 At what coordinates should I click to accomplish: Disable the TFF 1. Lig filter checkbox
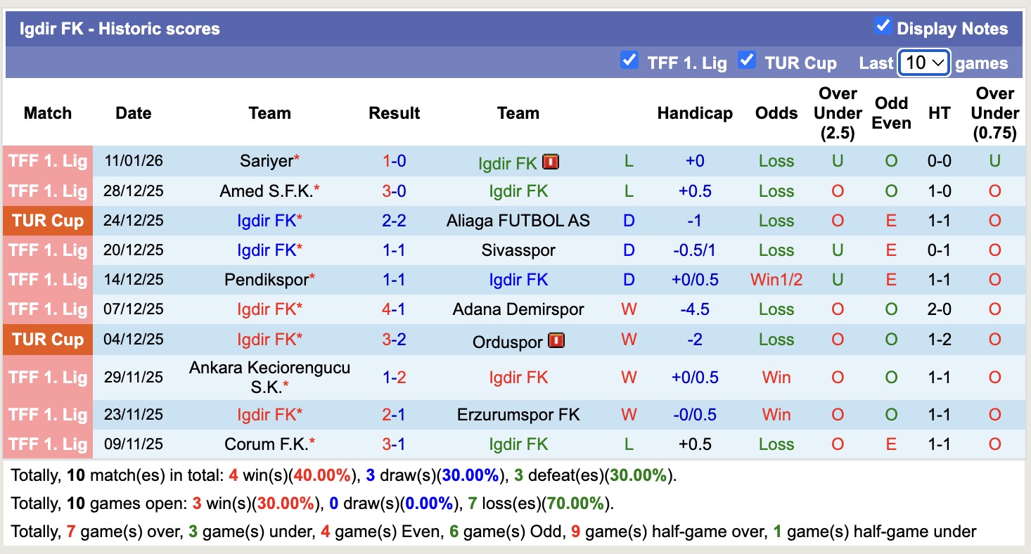coord(629,61)
